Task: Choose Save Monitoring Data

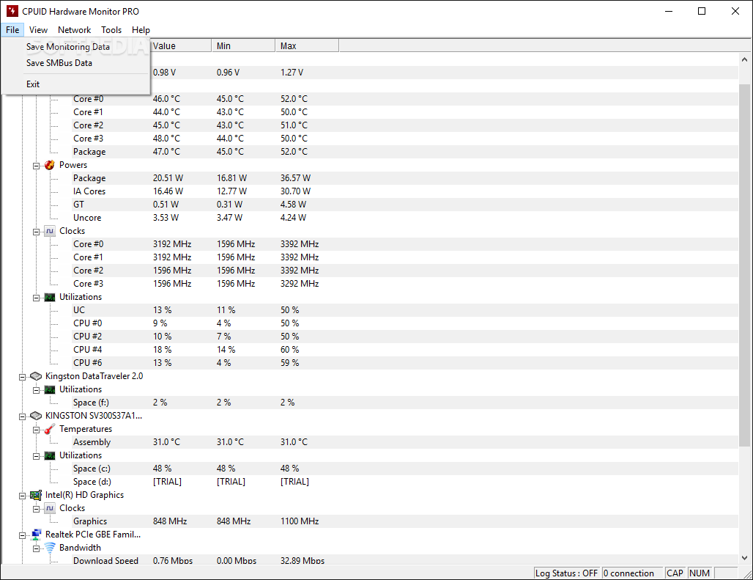Action: (x=76, y=47)
